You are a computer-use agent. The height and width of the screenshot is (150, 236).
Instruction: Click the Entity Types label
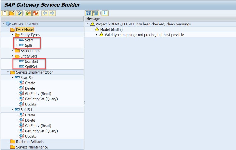(30, 35)
